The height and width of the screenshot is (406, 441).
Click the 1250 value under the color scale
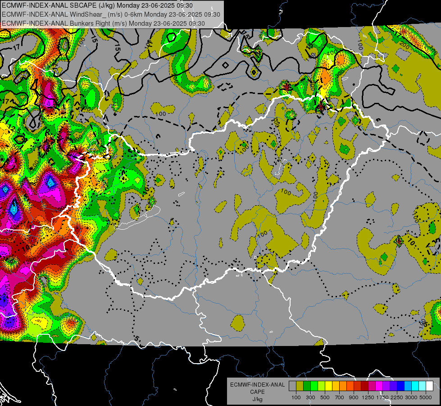(368, 397)
